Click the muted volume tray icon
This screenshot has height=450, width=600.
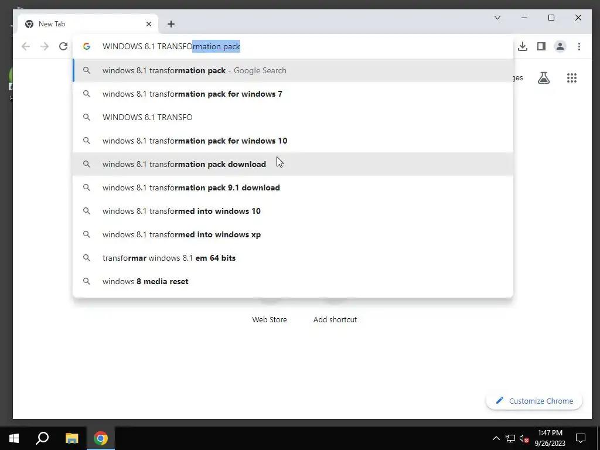[x=524, y=438]
